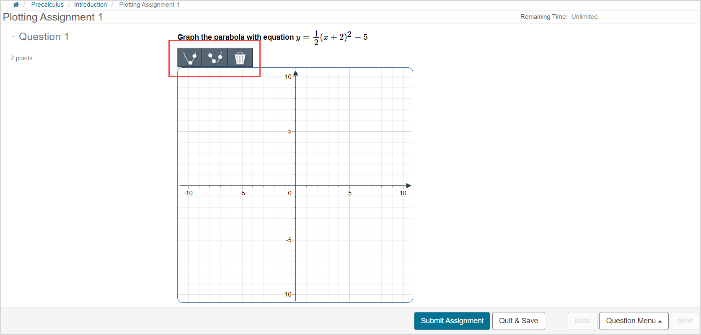The image size is (701, 335).
Task: Select the three-point parabola drawing tool
Action: pos(215,58)
